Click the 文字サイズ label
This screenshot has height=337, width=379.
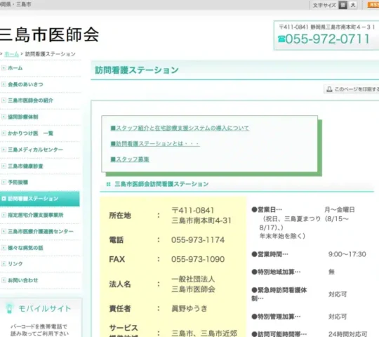tap(324, 6)
